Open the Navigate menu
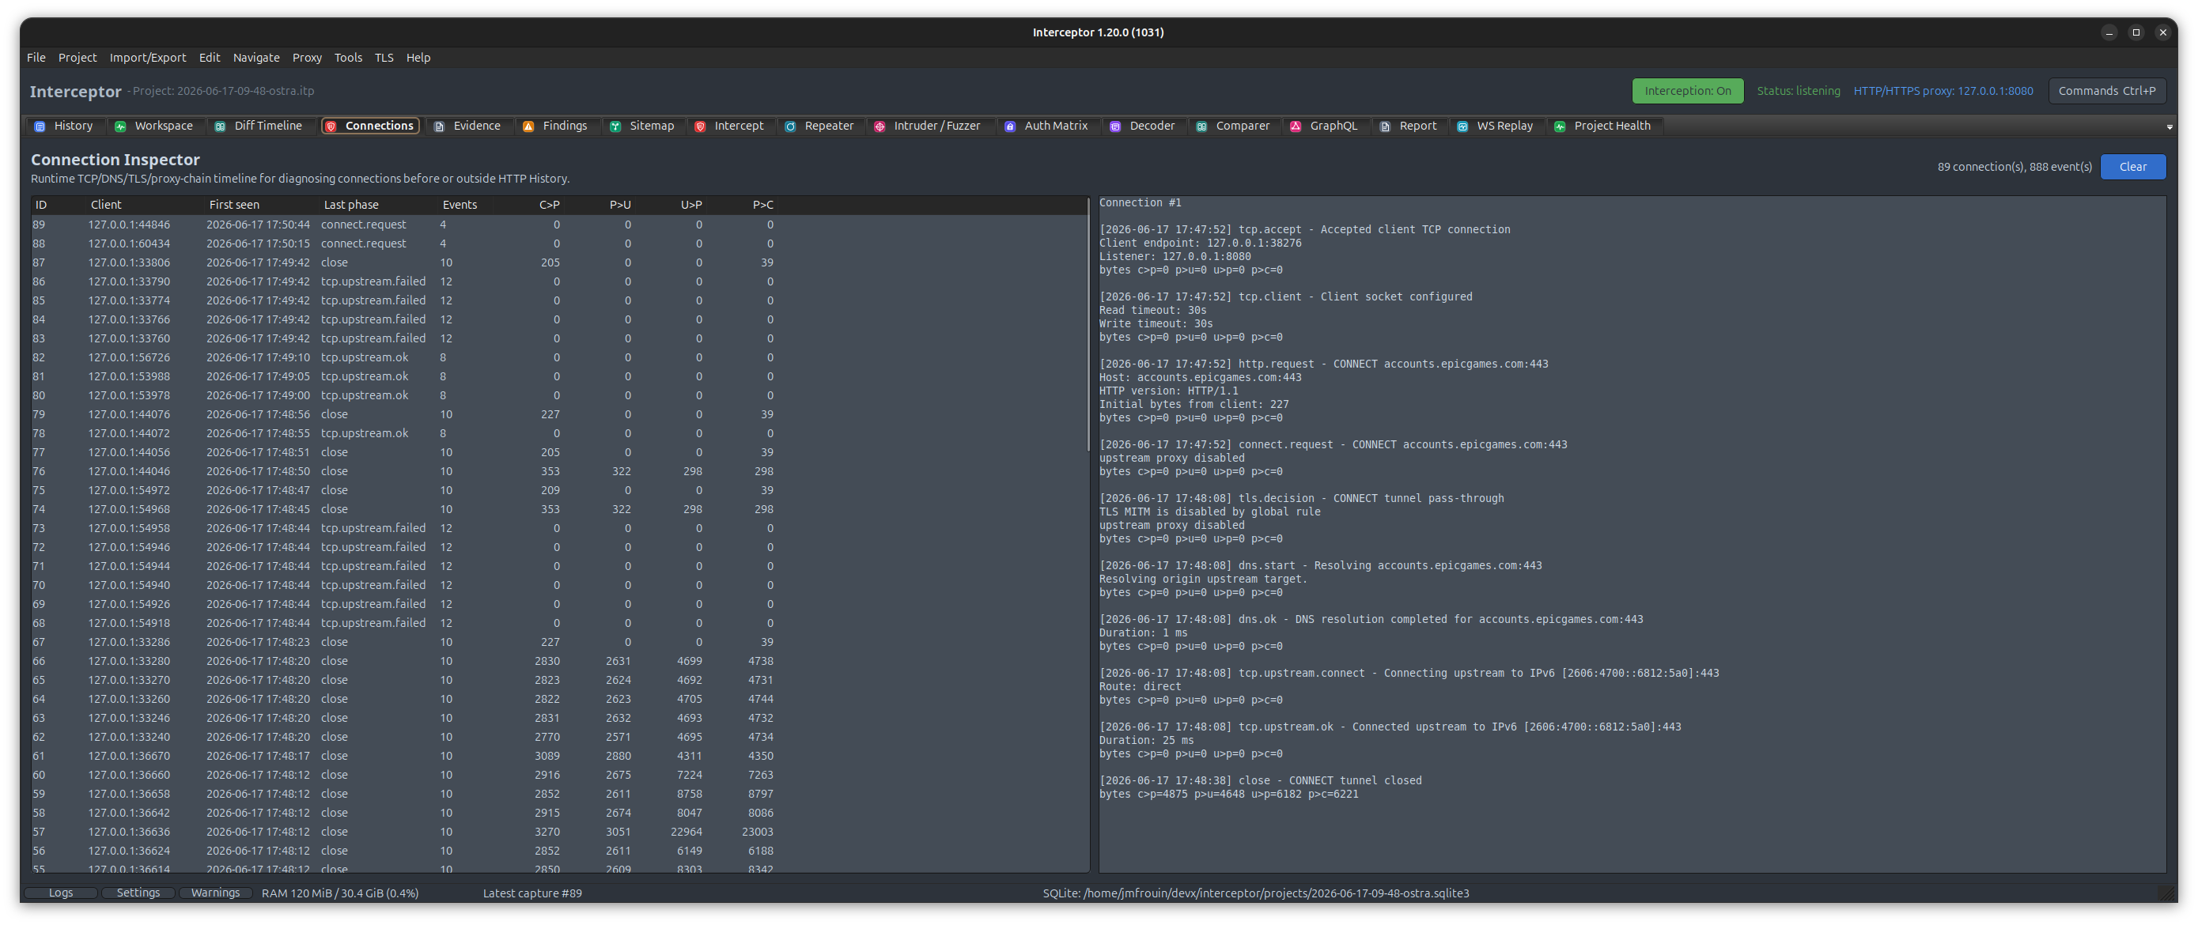The image size is (2198, 925). click(256, 57)
